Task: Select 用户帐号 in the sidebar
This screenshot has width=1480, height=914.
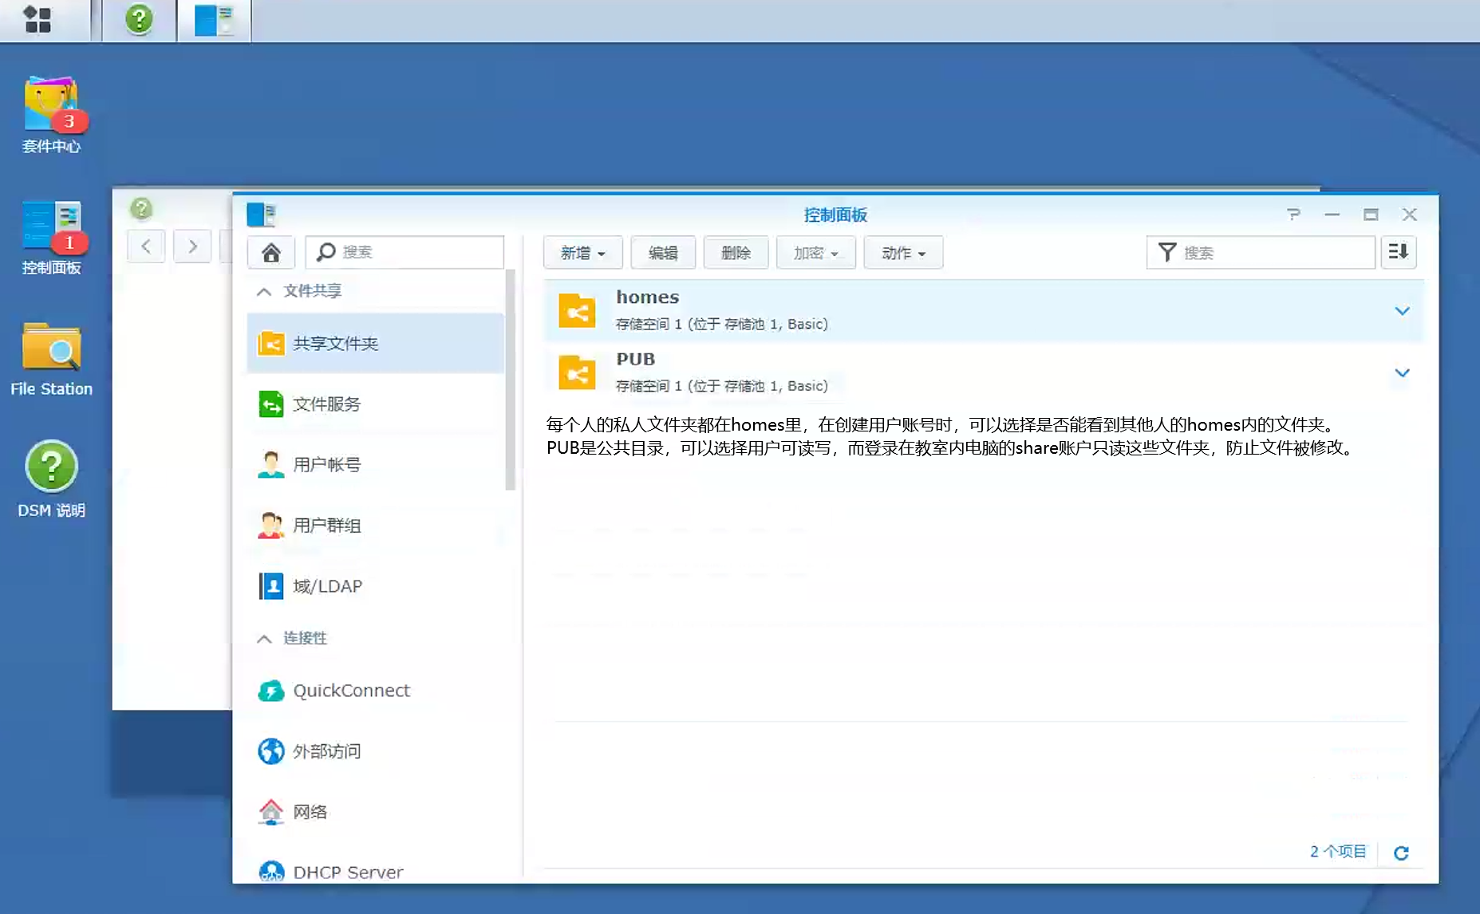Action: pyautogui.click(x=327, y=465)
